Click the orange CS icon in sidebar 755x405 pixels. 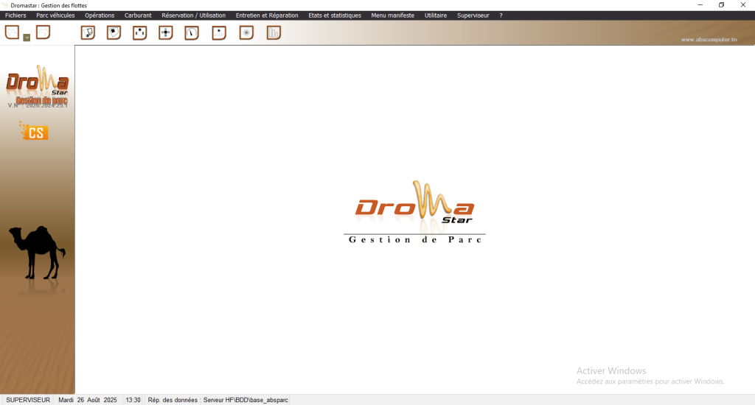(35, 133)
